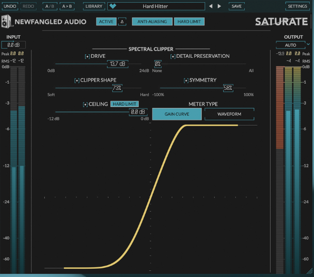314x277 pixels.
Task: Click the left input level meter
Action: tap(13, 170)
